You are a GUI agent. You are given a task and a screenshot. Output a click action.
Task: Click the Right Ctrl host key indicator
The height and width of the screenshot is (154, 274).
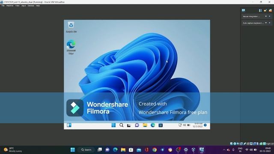tap(270, 144)
